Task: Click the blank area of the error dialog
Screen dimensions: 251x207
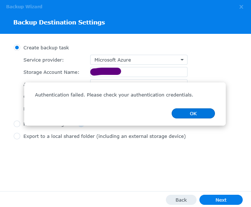Action: [x=90, y=113]
